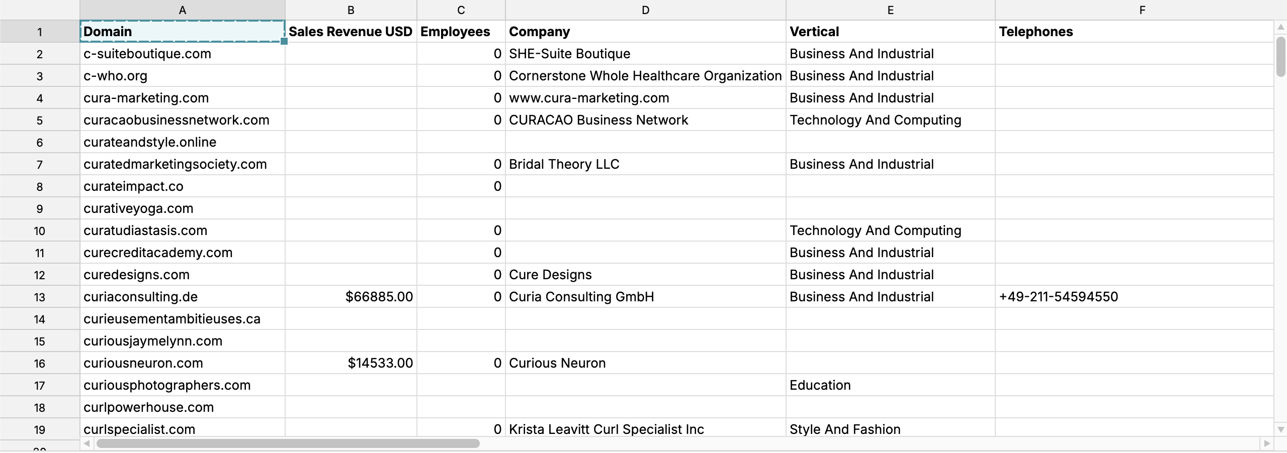Image resolution: width=1287 pixels, height=453 pixels.
Task: Click the scroll down arrow of the vertical scrollbar
Action: [1280, 430]
